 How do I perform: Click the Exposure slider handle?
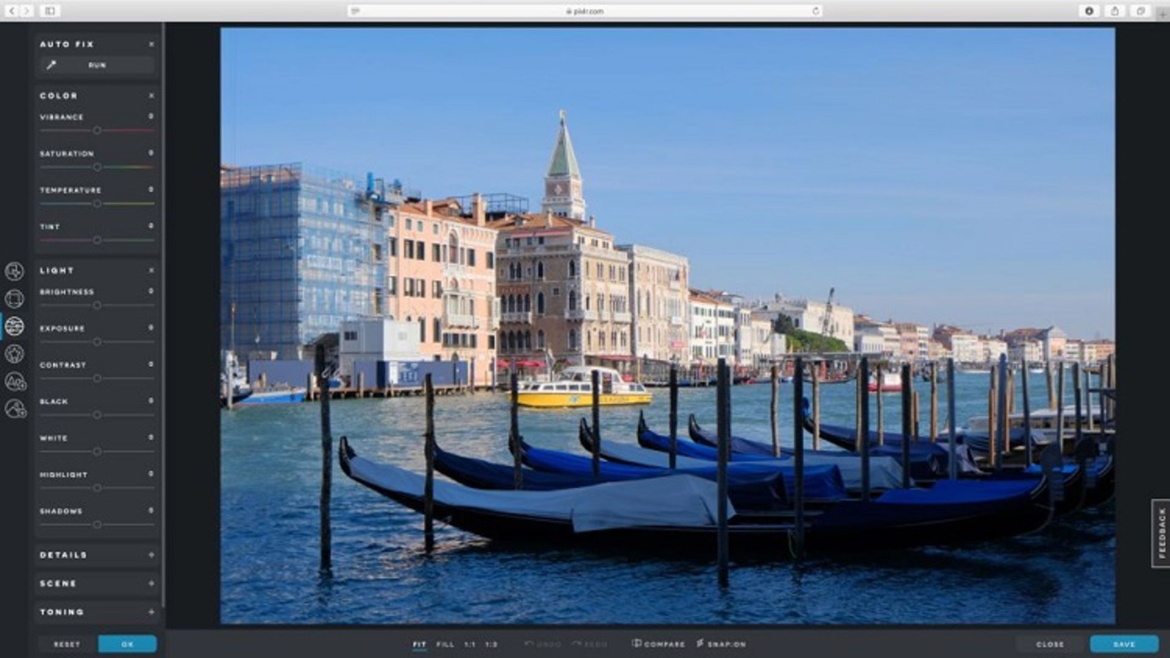click(x=97, y=342)
